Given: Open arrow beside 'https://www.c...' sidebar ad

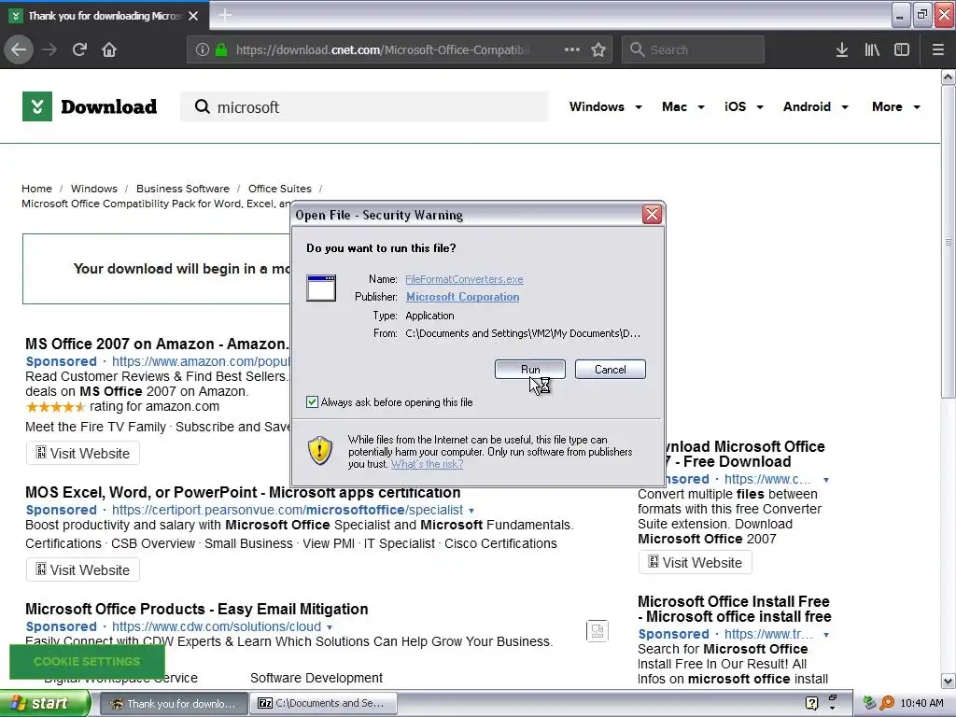Looking at the screenshot, I should (x=826, y=480).
